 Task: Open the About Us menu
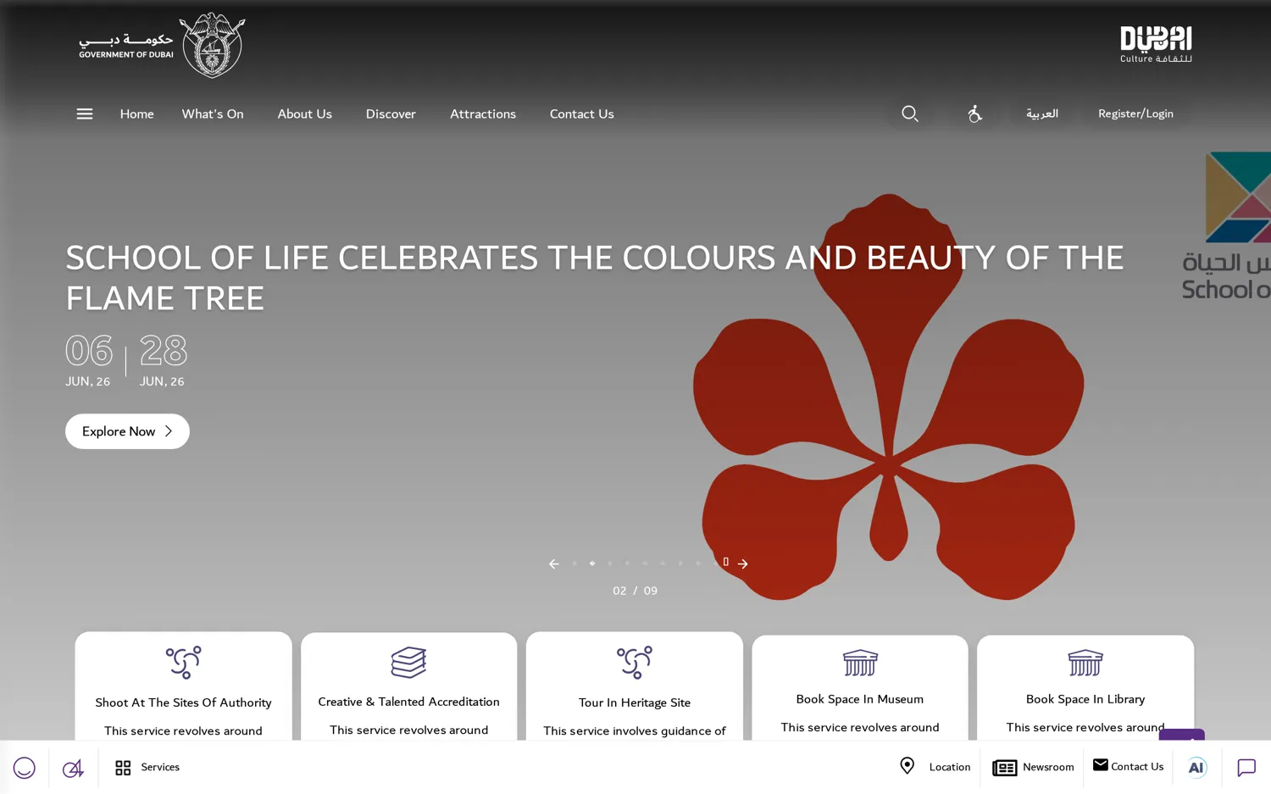point(305,114)
